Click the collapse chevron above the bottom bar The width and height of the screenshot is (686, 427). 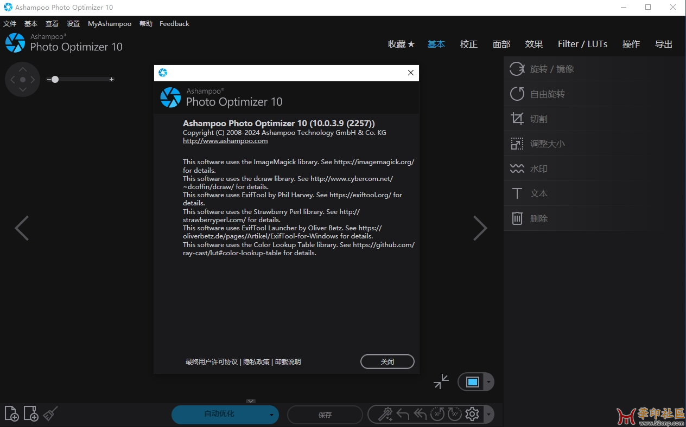pos(251,401)
